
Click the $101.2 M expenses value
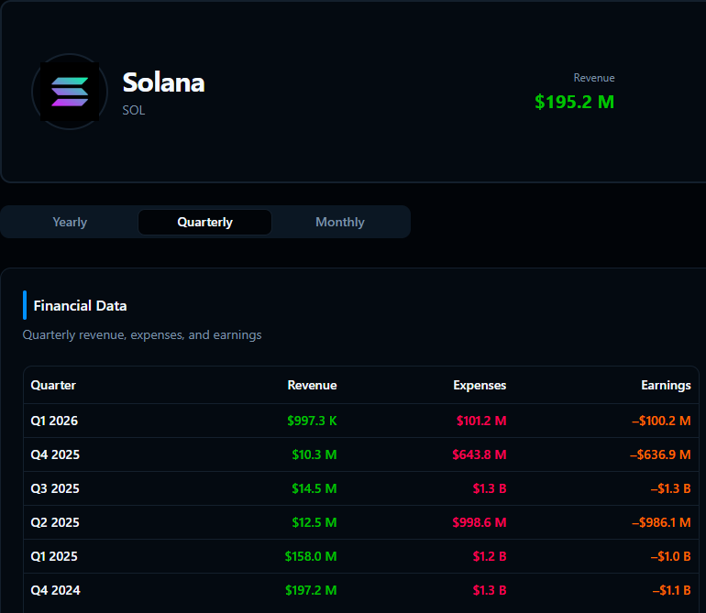(481, 421)
